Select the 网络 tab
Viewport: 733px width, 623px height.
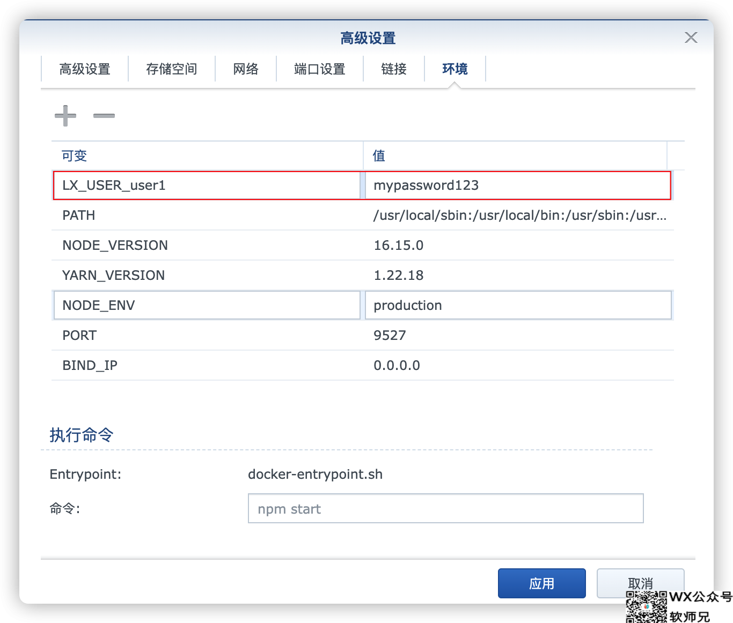pos(246,69)
